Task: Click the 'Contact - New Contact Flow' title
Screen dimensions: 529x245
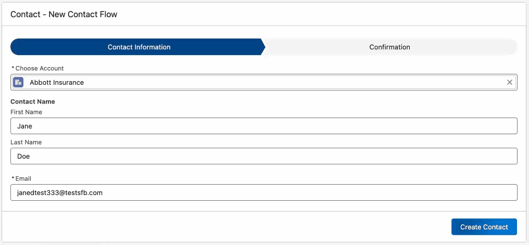Action: [64, 15]
